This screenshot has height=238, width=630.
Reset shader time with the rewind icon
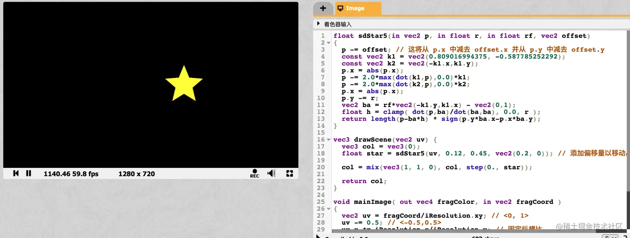tap(16, 173)
